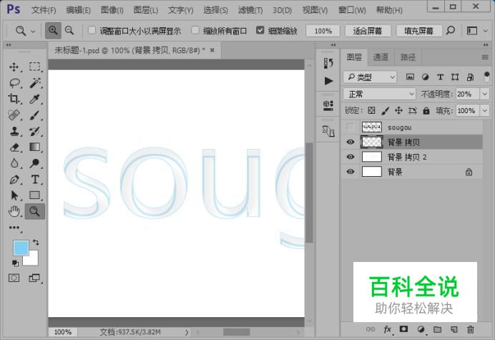Select the Healing Brush tool
Screen dimensions: 495x340
pyautogui.click(x=14, y=115)
